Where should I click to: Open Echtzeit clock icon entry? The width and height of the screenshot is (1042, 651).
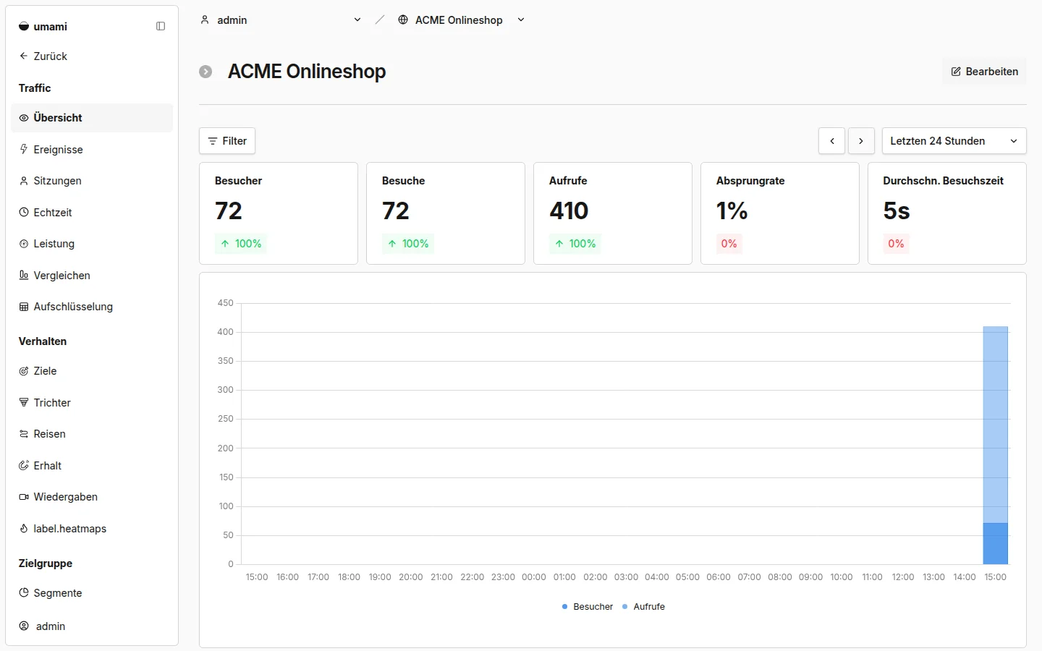click(24, 212)
